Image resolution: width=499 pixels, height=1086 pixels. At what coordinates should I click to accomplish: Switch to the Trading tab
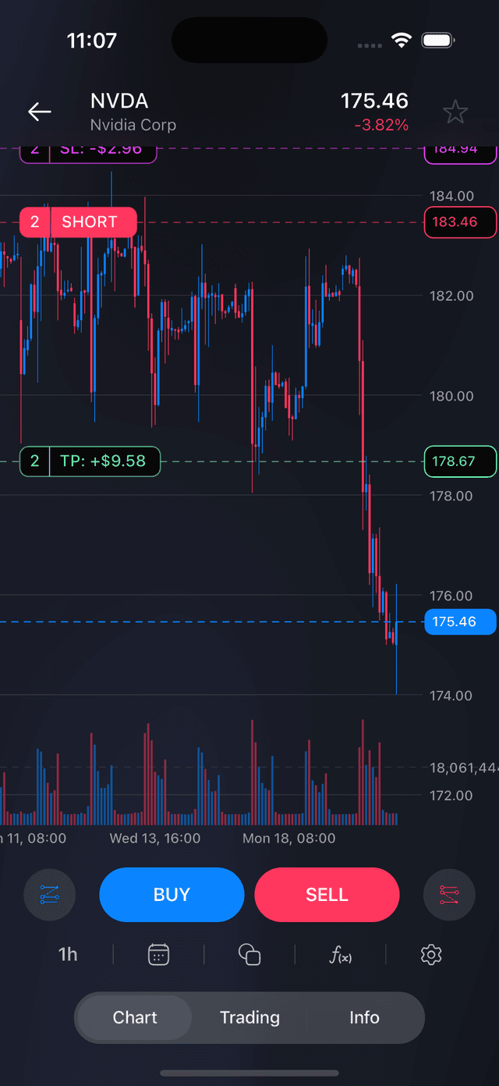tap(249, 1017)
